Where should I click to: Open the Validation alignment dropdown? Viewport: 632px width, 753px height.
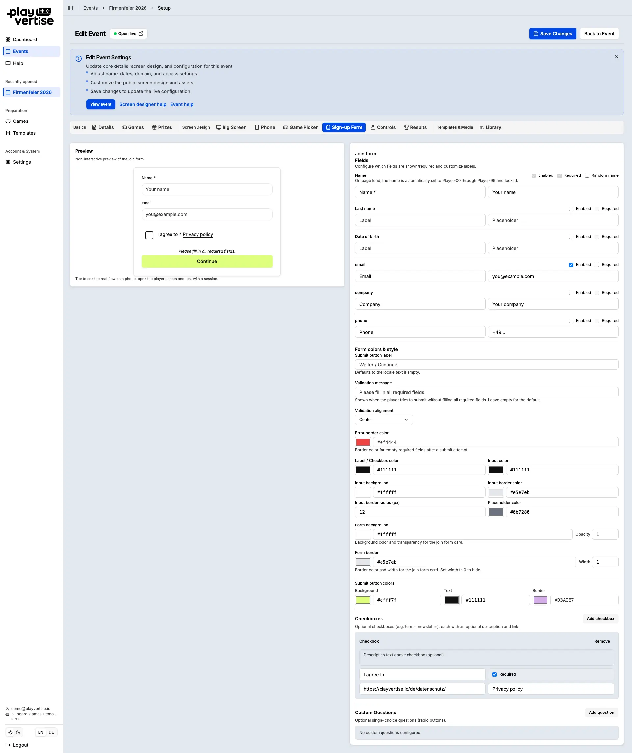coord(383,420)
